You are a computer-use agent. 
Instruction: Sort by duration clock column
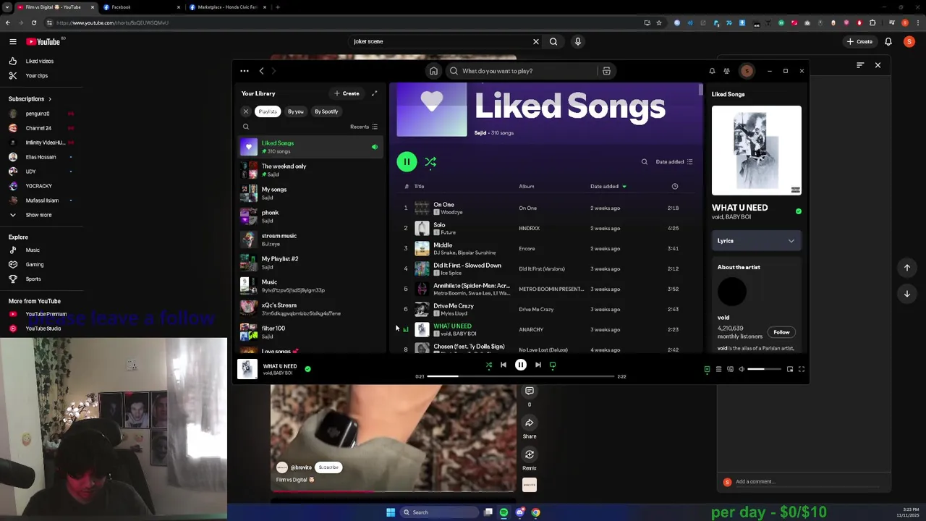point(674,187)
